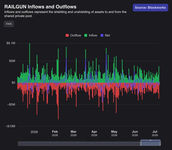Click the unselected range navigator track
Screen dimensions: 172x150
[x=79, y=143]
